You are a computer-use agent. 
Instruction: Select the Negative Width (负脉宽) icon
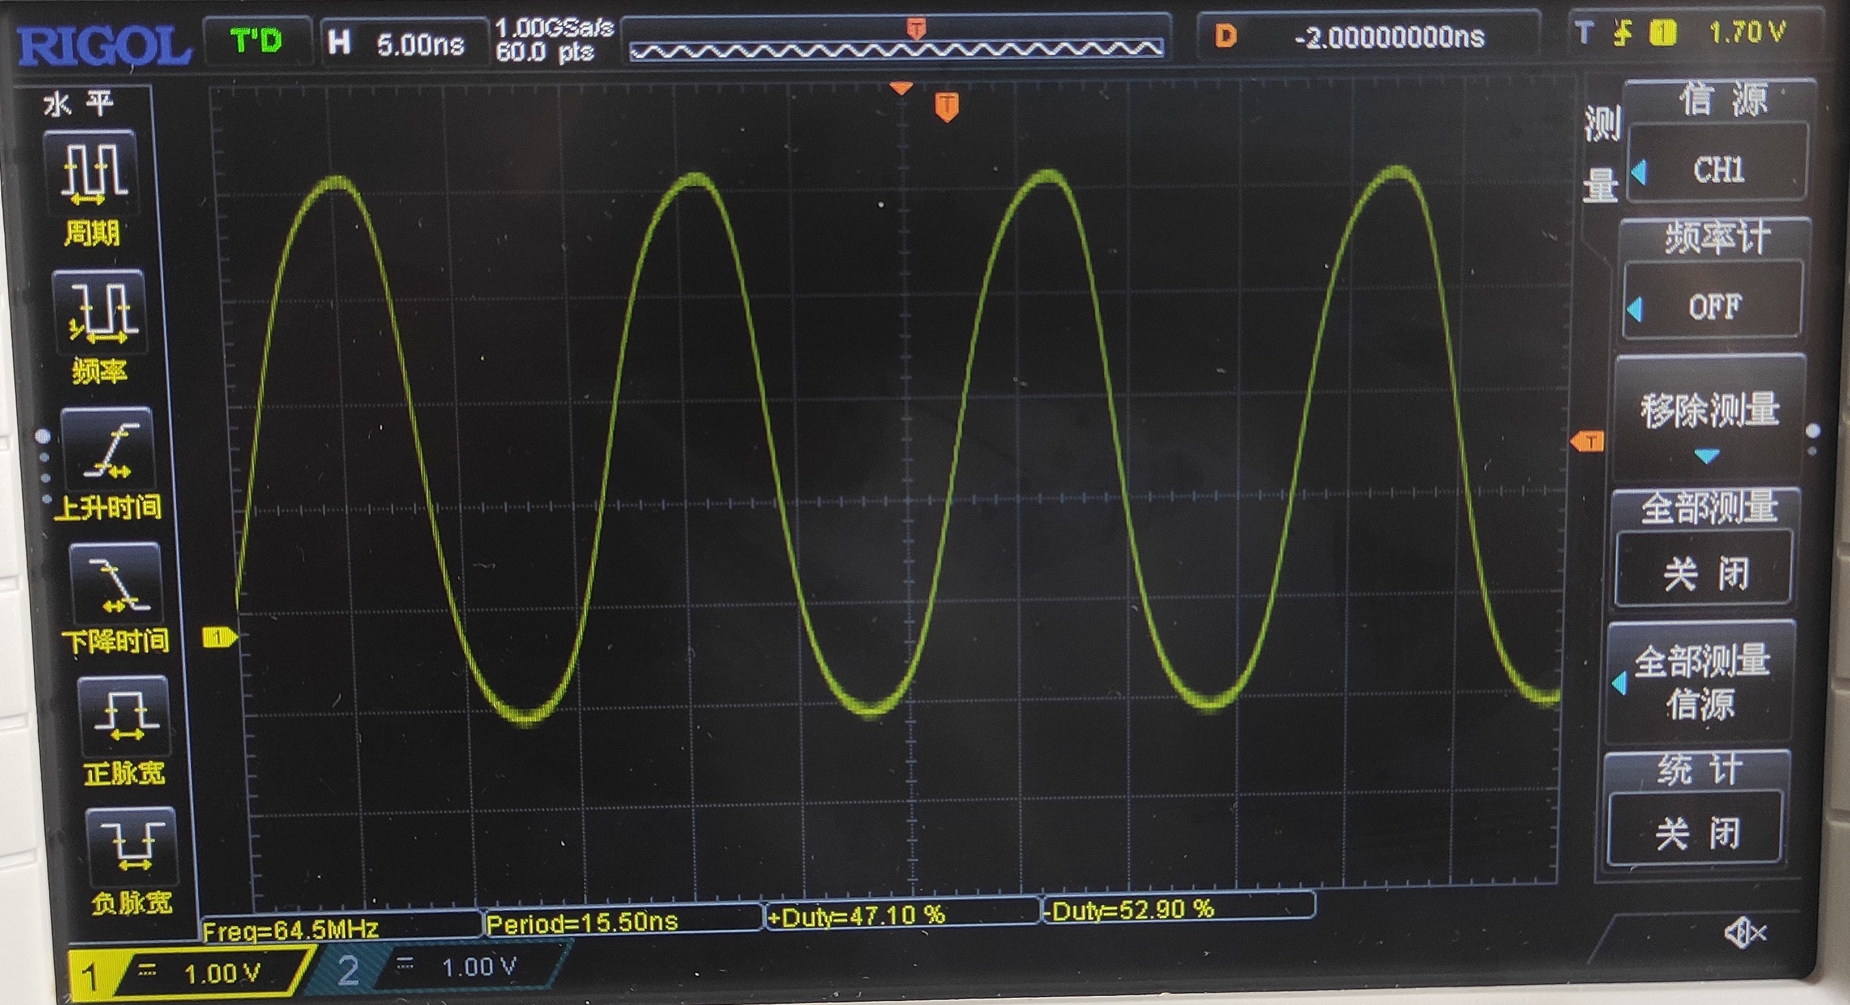tap(131, 847)
